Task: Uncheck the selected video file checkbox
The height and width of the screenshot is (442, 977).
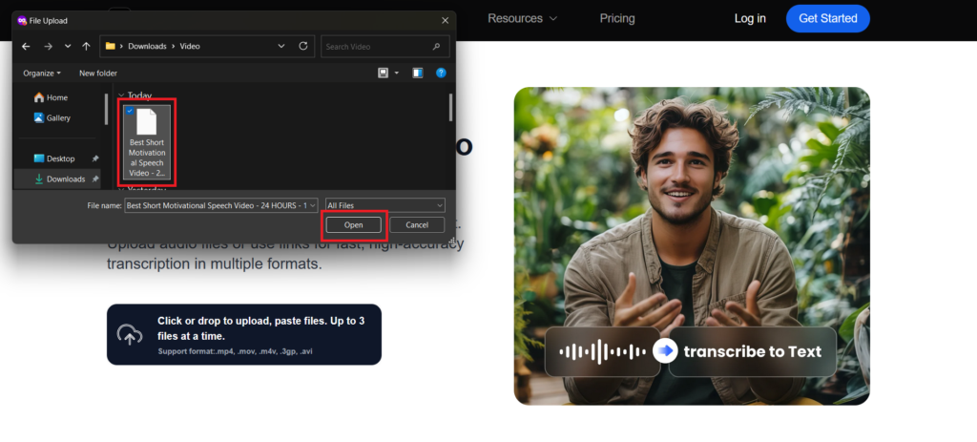Action: 130,111
